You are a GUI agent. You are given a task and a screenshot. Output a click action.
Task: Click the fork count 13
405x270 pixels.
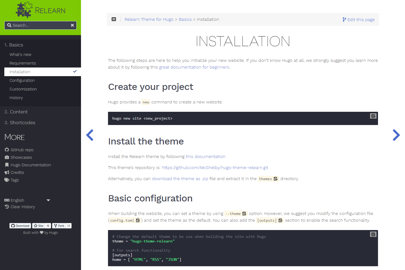coord(69,226)
